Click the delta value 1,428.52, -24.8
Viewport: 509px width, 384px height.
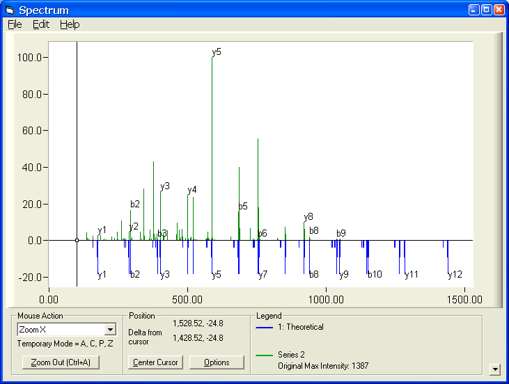[198, 338]
